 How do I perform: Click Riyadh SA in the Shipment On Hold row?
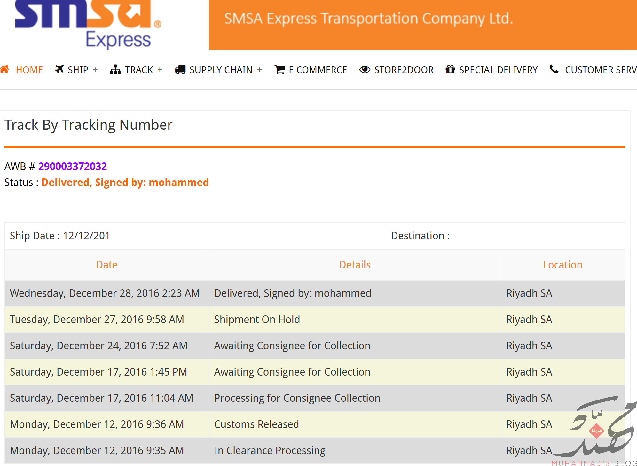point(529,320)
